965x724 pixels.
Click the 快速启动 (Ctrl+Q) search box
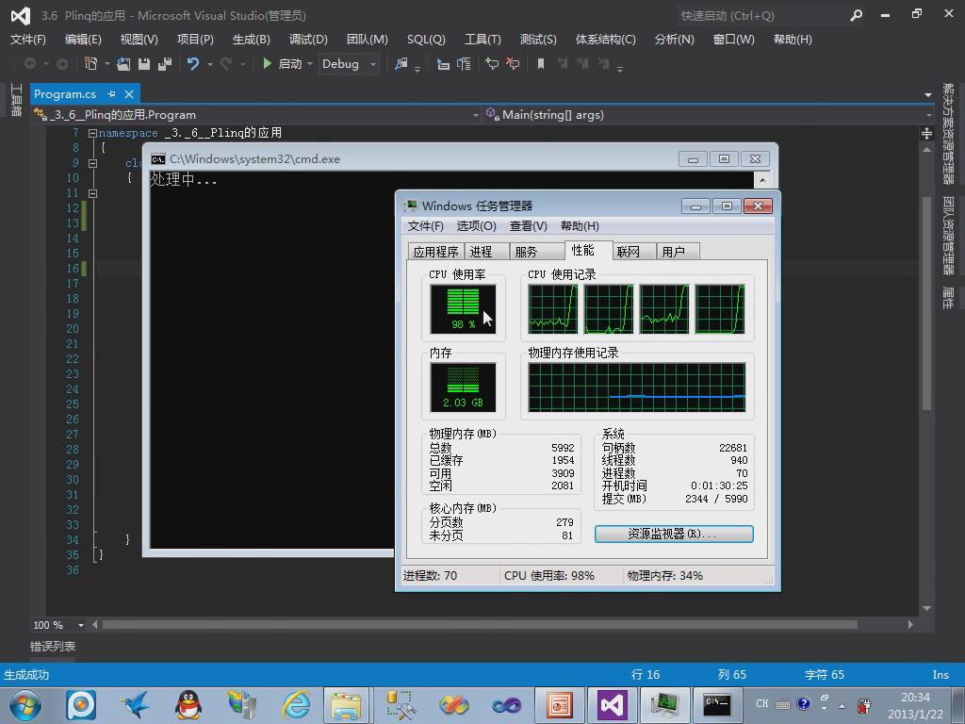click(761, 15)
